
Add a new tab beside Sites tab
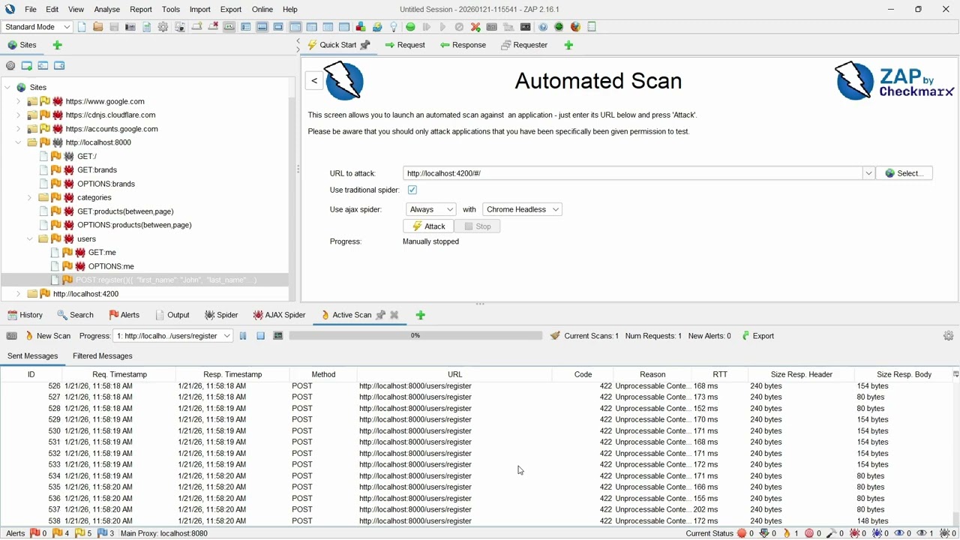click(58, 45)
